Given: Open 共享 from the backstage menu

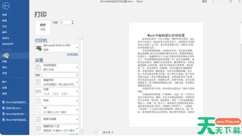Looking at the screenshot, I should coord(5,62).
